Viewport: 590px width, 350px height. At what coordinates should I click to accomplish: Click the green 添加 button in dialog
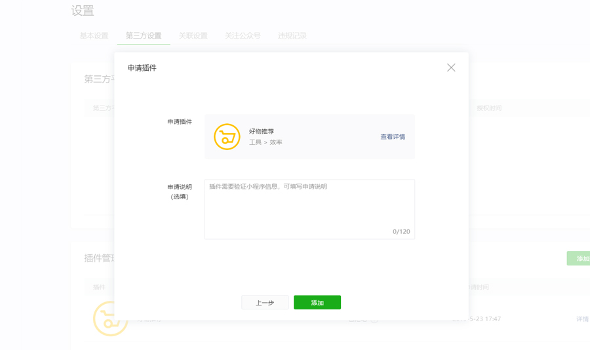[317, 303]
